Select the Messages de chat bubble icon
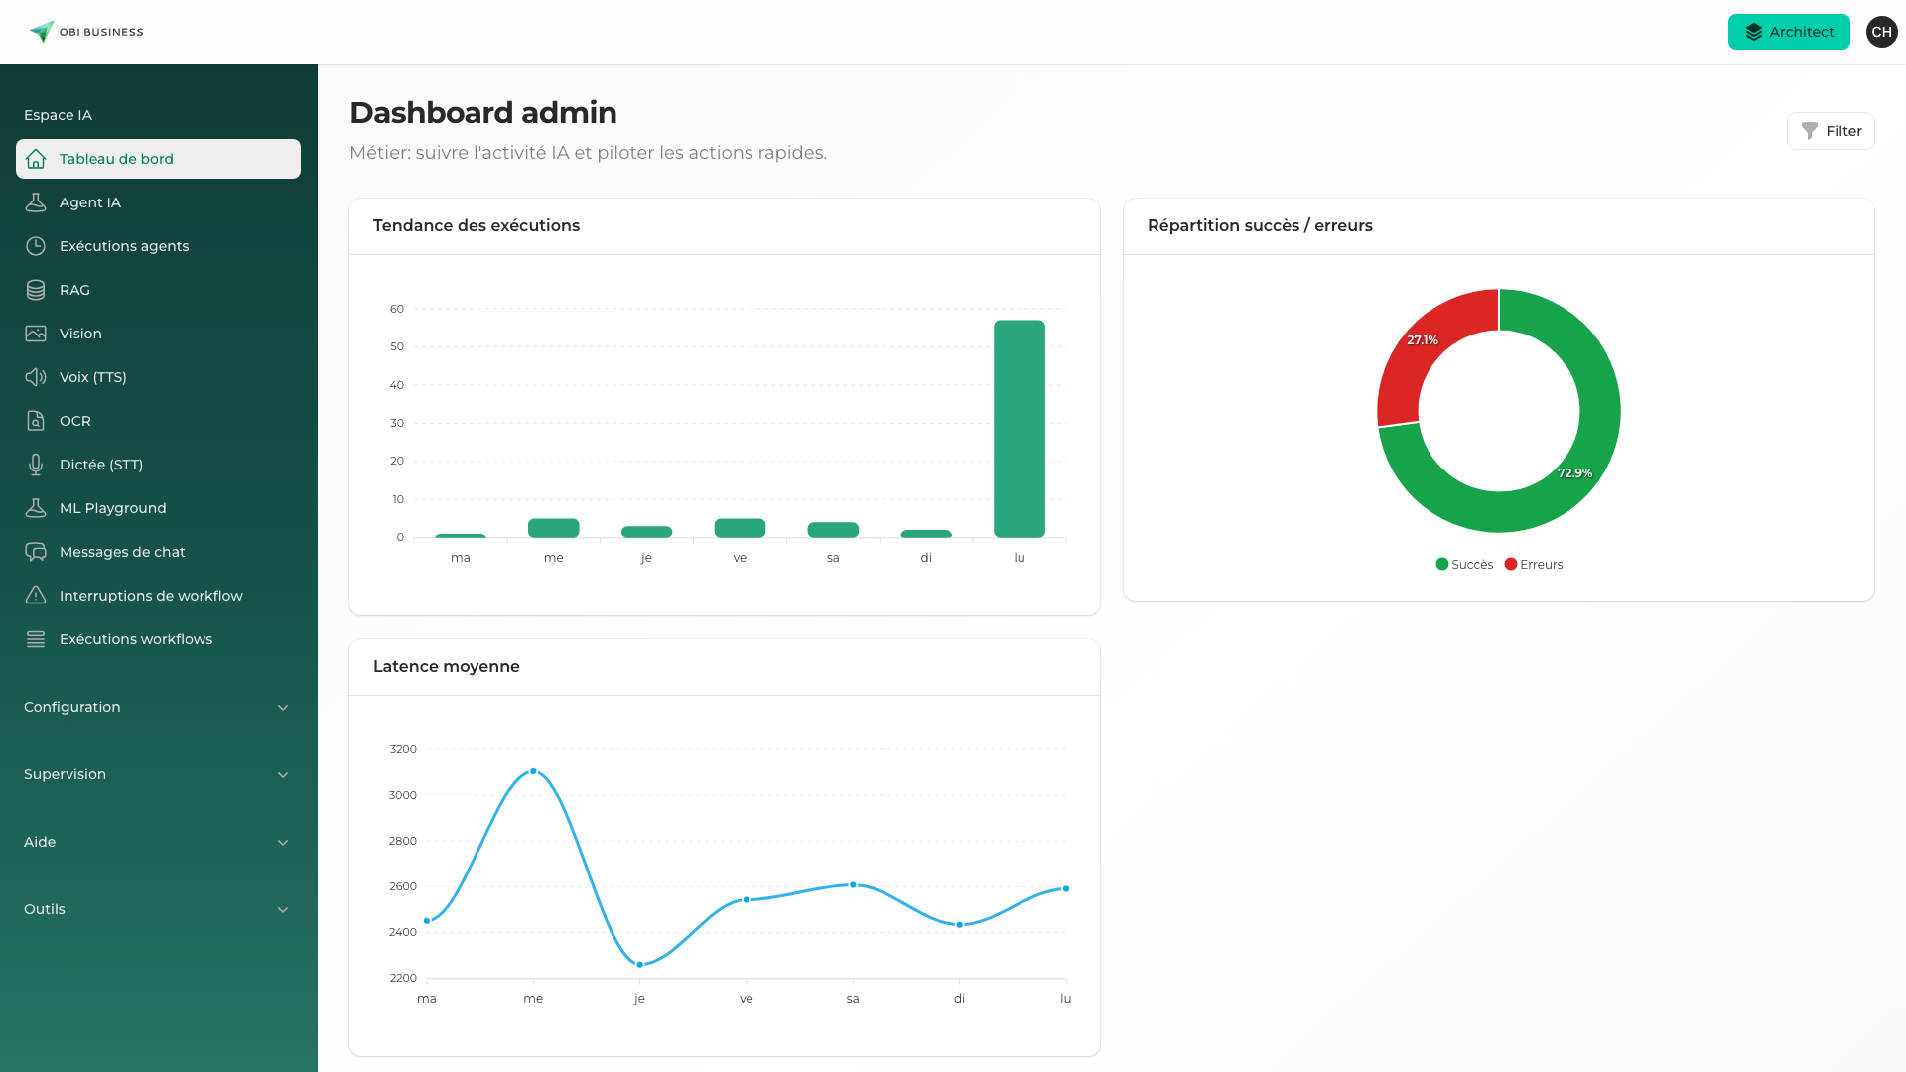1906x1072 pixels. (x=36, y=551)
